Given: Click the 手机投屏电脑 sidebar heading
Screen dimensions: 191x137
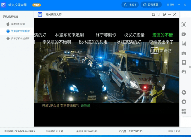Looking at the screenshot, I should click(10, 17).
